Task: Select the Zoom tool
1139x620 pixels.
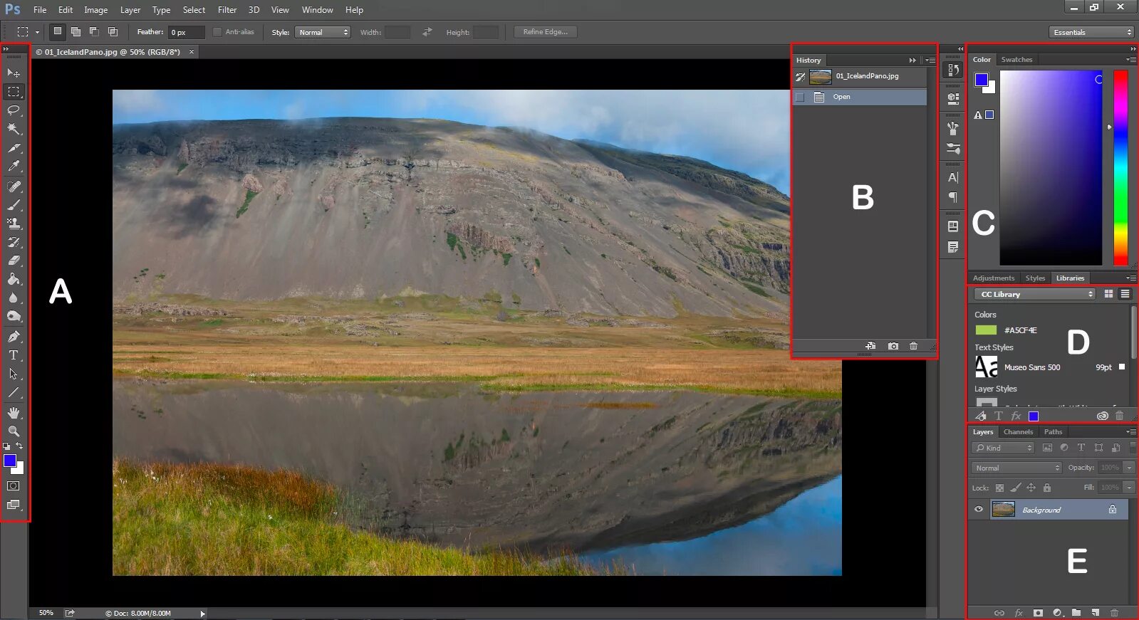Action: coord(14,431)
